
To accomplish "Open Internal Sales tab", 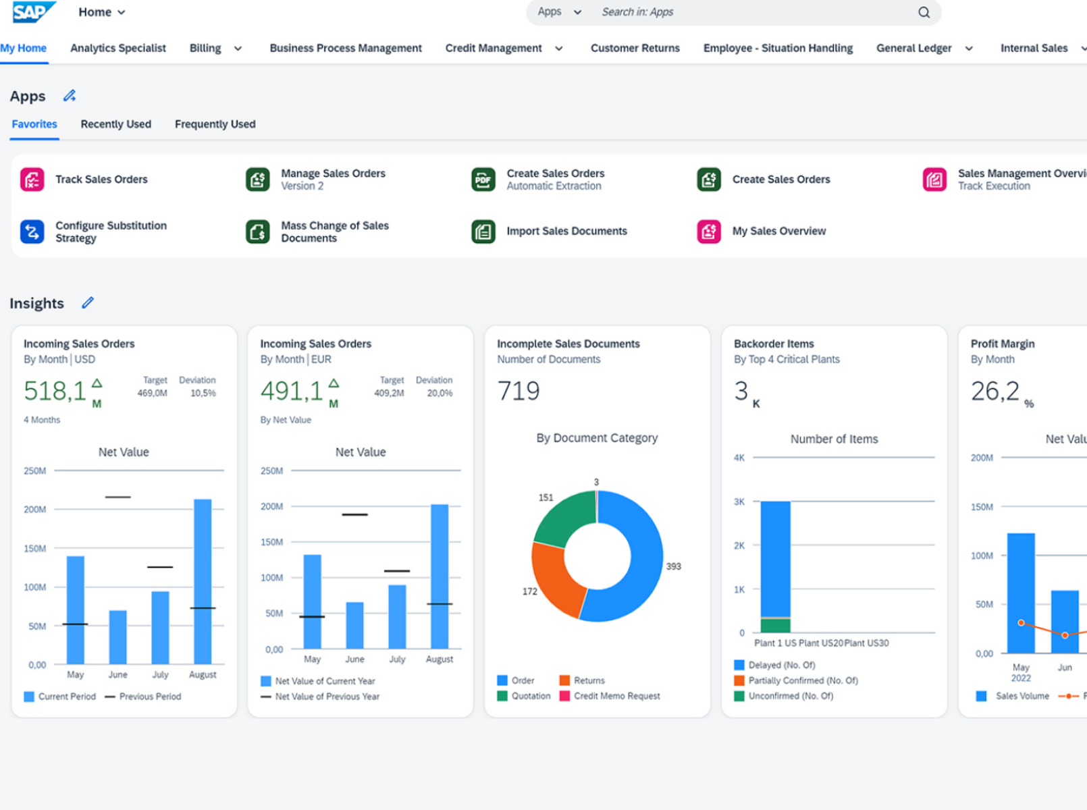I will [1034, 49].
